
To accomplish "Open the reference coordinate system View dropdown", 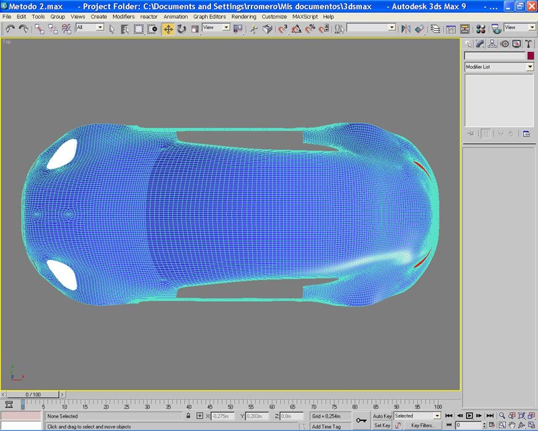I will 226,27.
